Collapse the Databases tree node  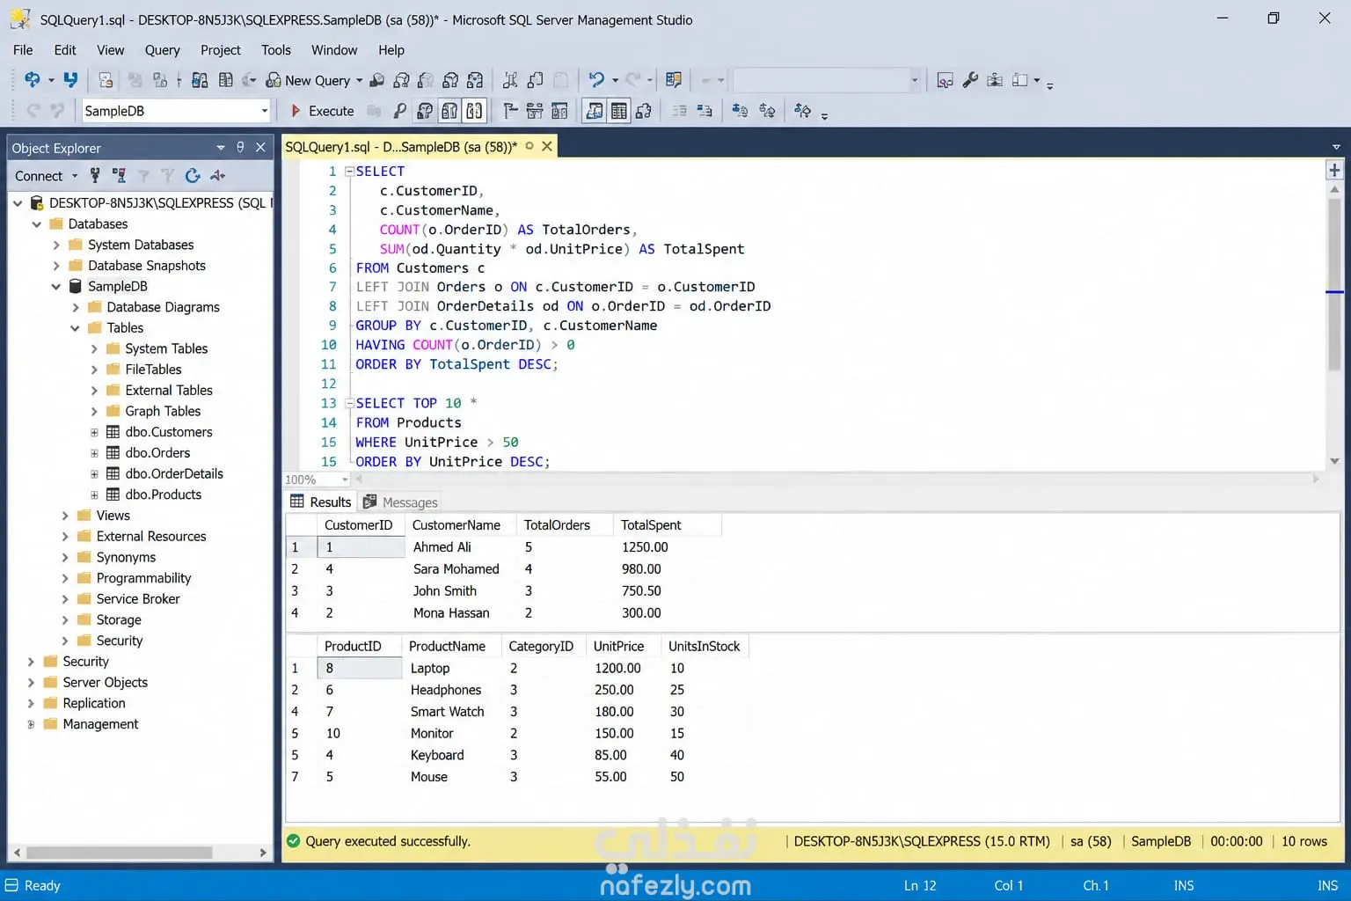(x=37, y=223)
